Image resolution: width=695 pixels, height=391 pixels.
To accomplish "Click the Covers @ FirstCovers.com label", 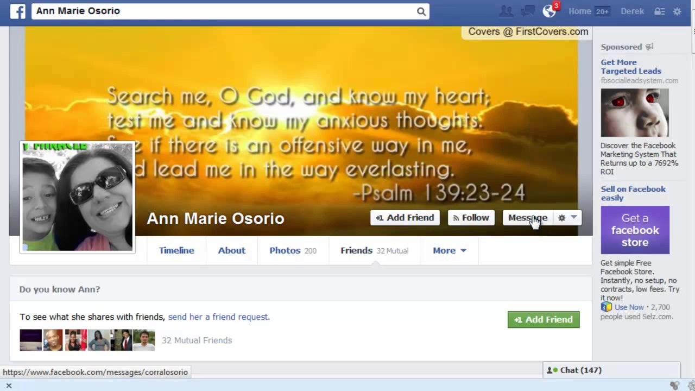I will [528, 31].
